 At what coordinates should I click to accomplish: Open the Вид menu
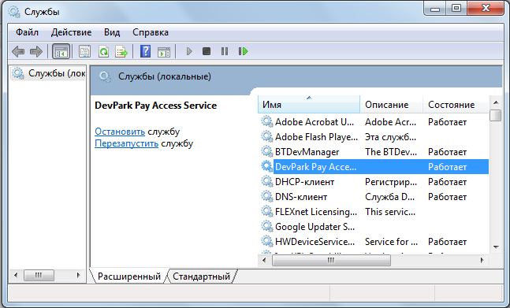tap(112, 32)
